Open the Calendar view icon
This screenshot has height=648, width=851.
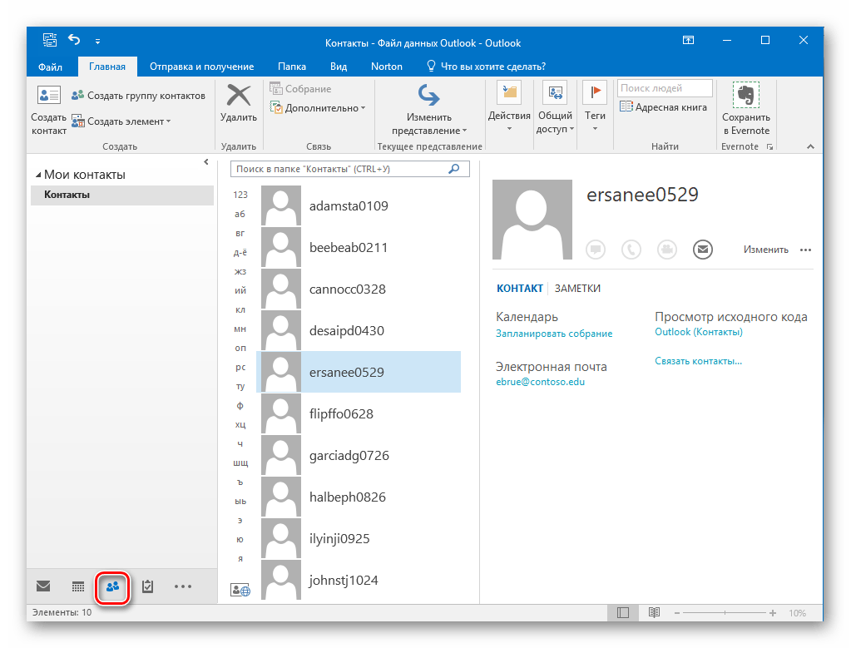78,586
